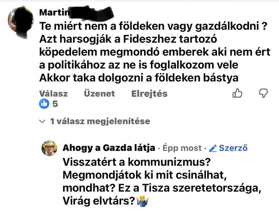Like Martin's comment with the thumbs-up icon
The width and height of the screenshot is (279, 211).
237,93
